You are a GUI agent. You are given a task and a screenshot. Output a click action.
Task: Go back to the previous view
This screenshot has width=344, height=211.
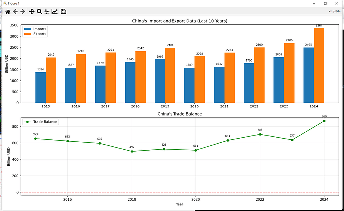point(15,12)
